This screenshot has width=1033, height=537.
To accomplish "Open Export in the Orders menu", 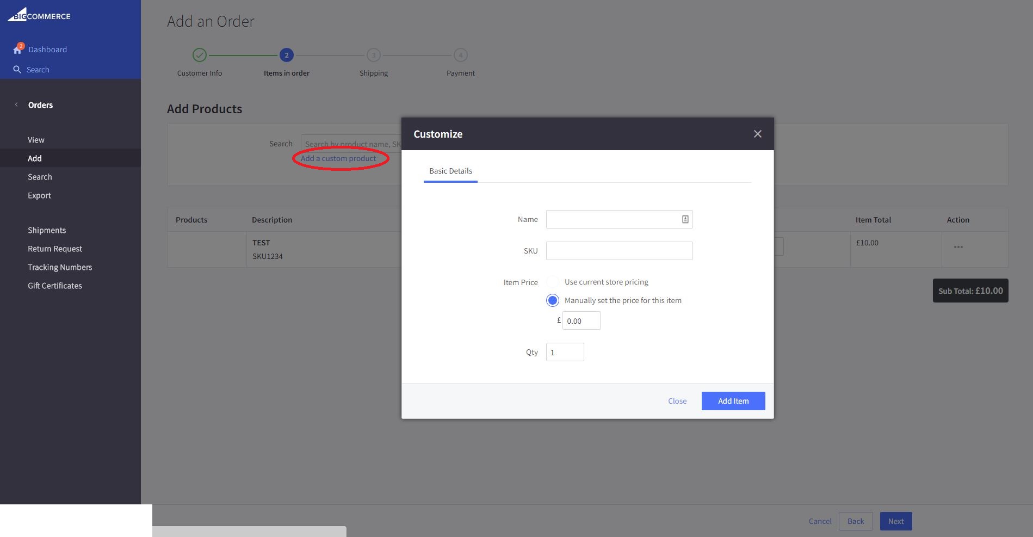I will point(39,195).
